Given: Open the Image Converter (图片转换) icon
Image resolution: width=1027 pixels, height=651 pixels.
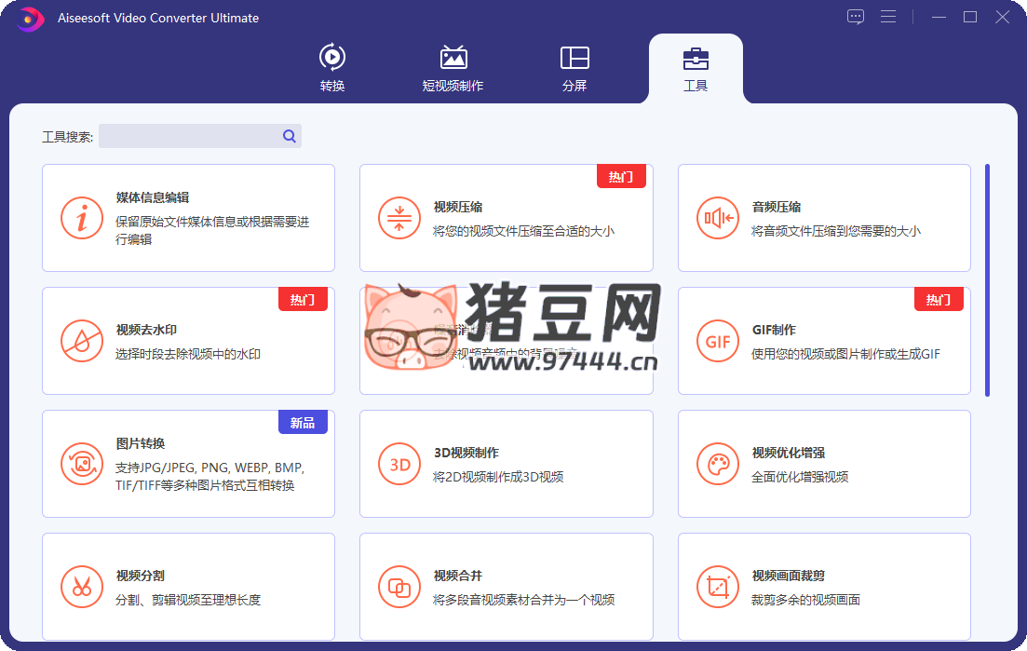Looking at the screenshot, I should click(82, 464).
